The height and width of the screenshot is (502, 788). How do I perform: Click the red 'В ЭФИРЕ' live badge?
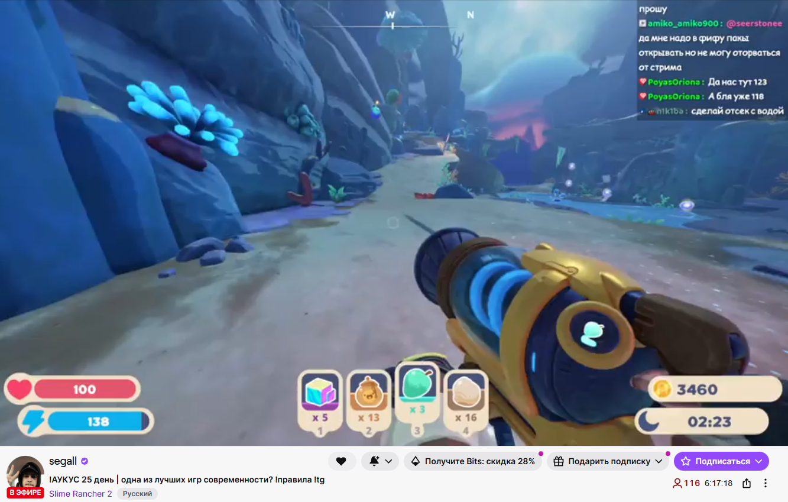(25, 493)
